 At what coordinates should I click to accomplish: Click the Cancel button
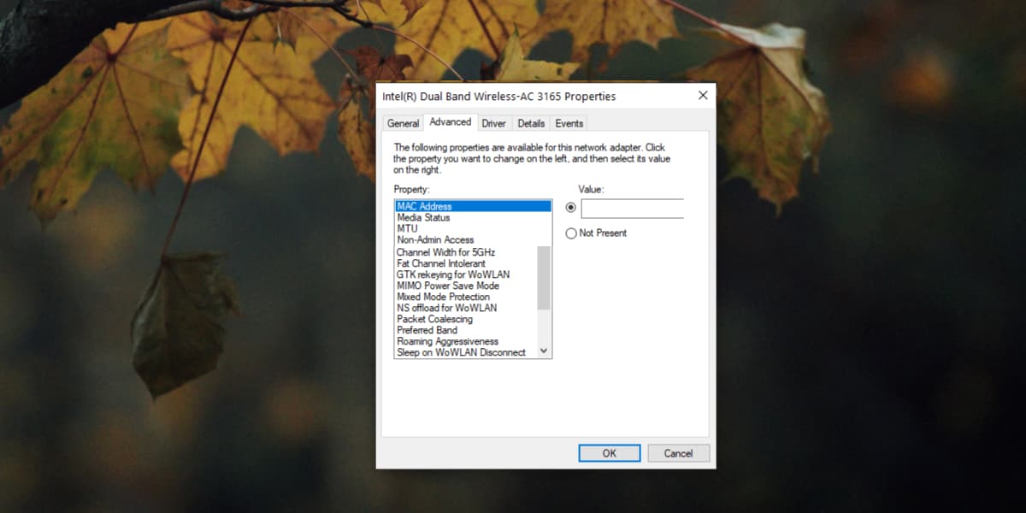tap(679, 453)
